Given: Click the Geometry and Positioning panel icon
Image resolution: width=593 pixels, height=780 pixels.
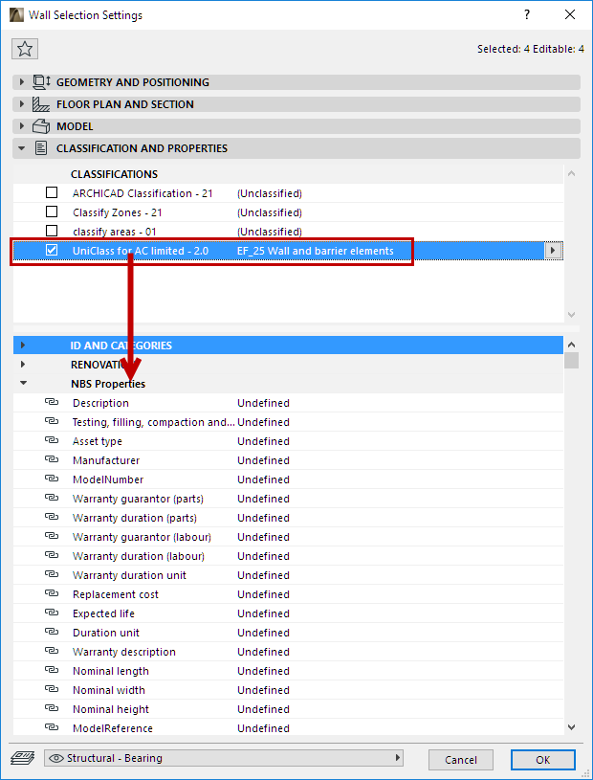Looking at the screenshot, I should click(42, 82).
